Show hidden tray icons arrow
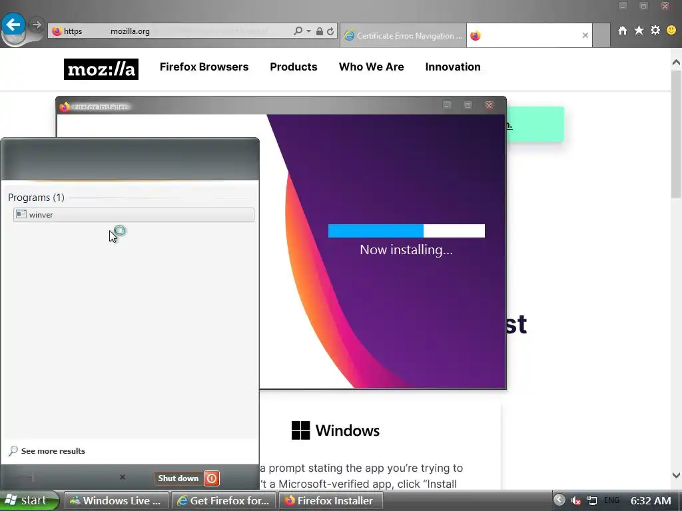 click(559, 500)
